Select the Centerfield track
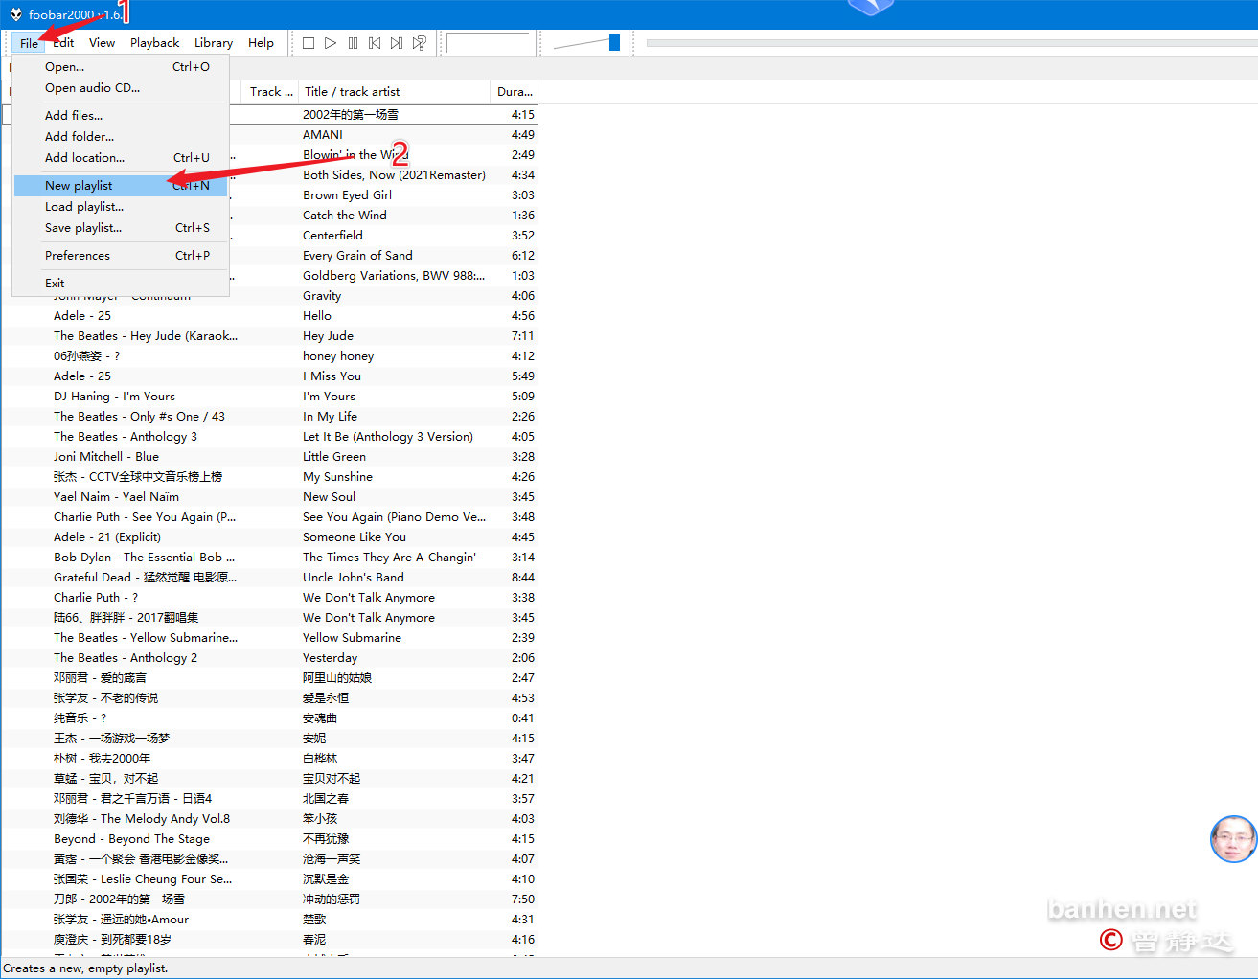The height and width of the screenshot is (979, 1258). coord(332,236)
